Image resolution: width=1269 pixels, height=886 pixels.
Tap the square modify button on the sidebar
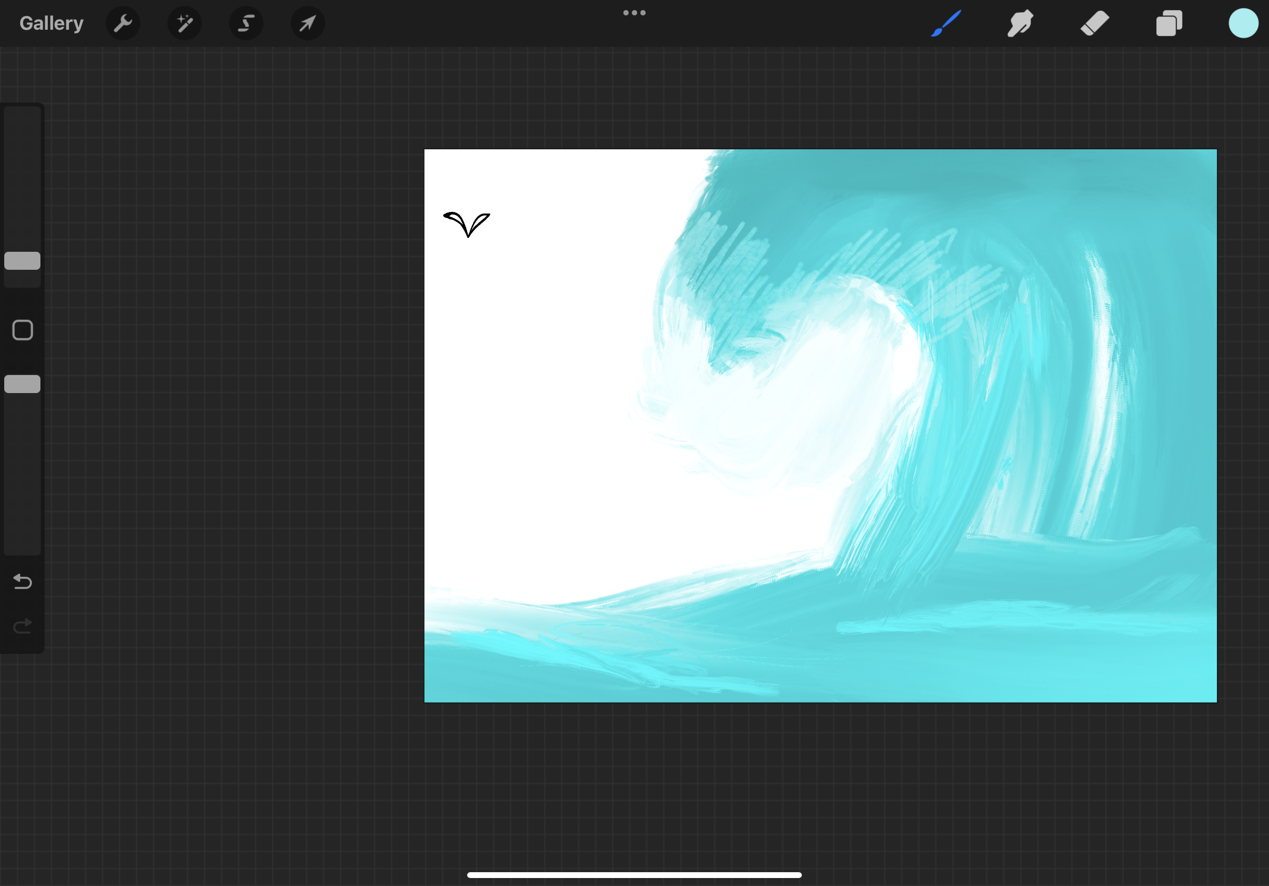(x=22, y=329)
